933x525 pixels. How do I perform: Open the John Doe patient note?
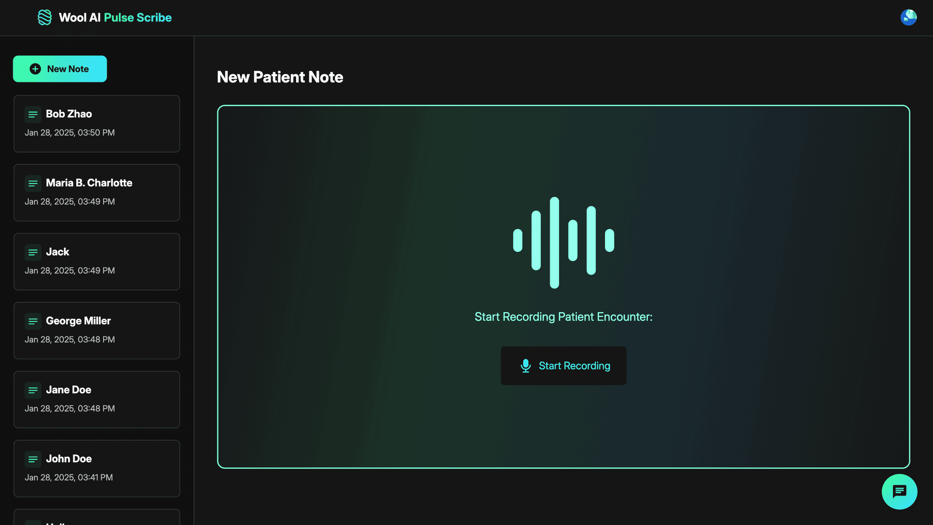coord(97,468)
